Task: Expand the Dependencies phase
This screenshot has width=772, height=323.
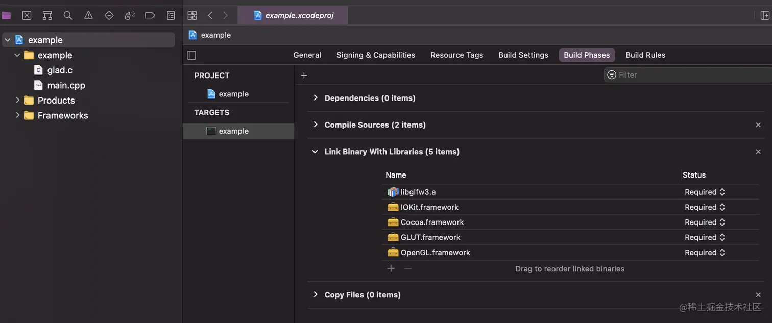Action: [x=315, y=98]
